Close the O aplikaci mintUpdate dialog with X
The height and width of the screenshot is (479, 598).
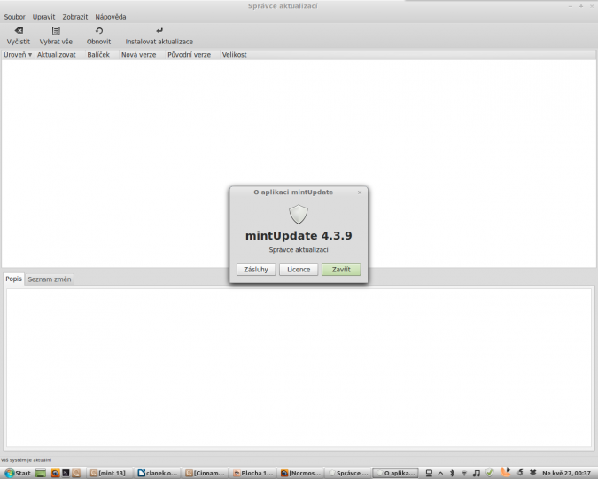pyautogui.click(x=360, y=192)
